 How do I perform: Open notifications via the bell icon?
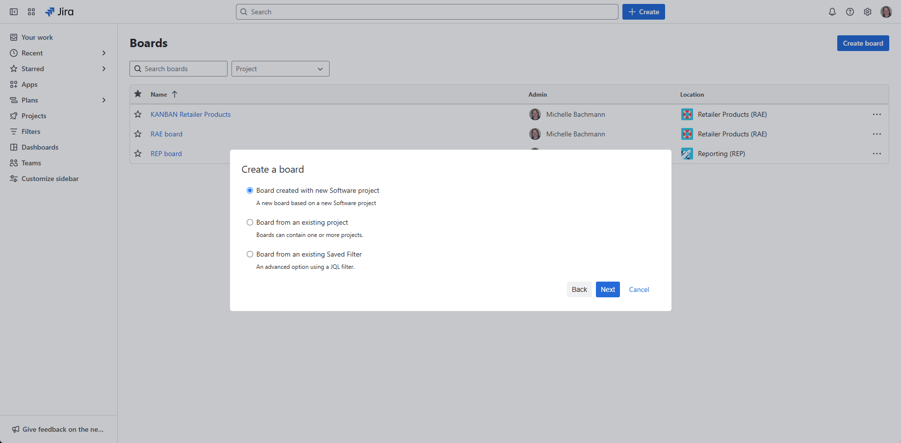[x=832, y=11]
